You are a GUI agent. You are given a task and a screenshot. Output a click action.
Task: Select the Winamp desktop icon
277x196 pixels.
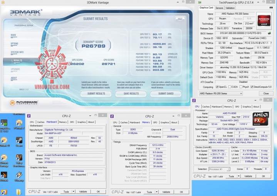click(x=19, y=177)
